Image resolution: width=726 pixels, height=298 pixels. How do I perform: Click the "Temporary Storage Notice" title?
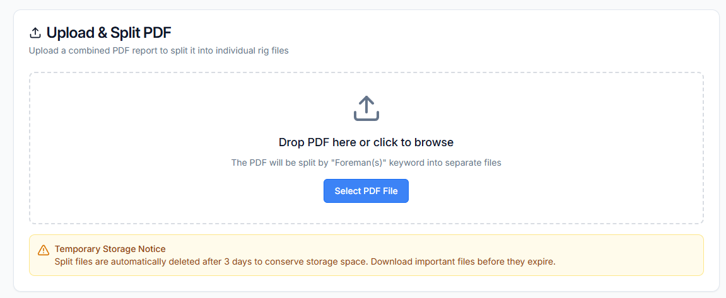pos(110,249)
